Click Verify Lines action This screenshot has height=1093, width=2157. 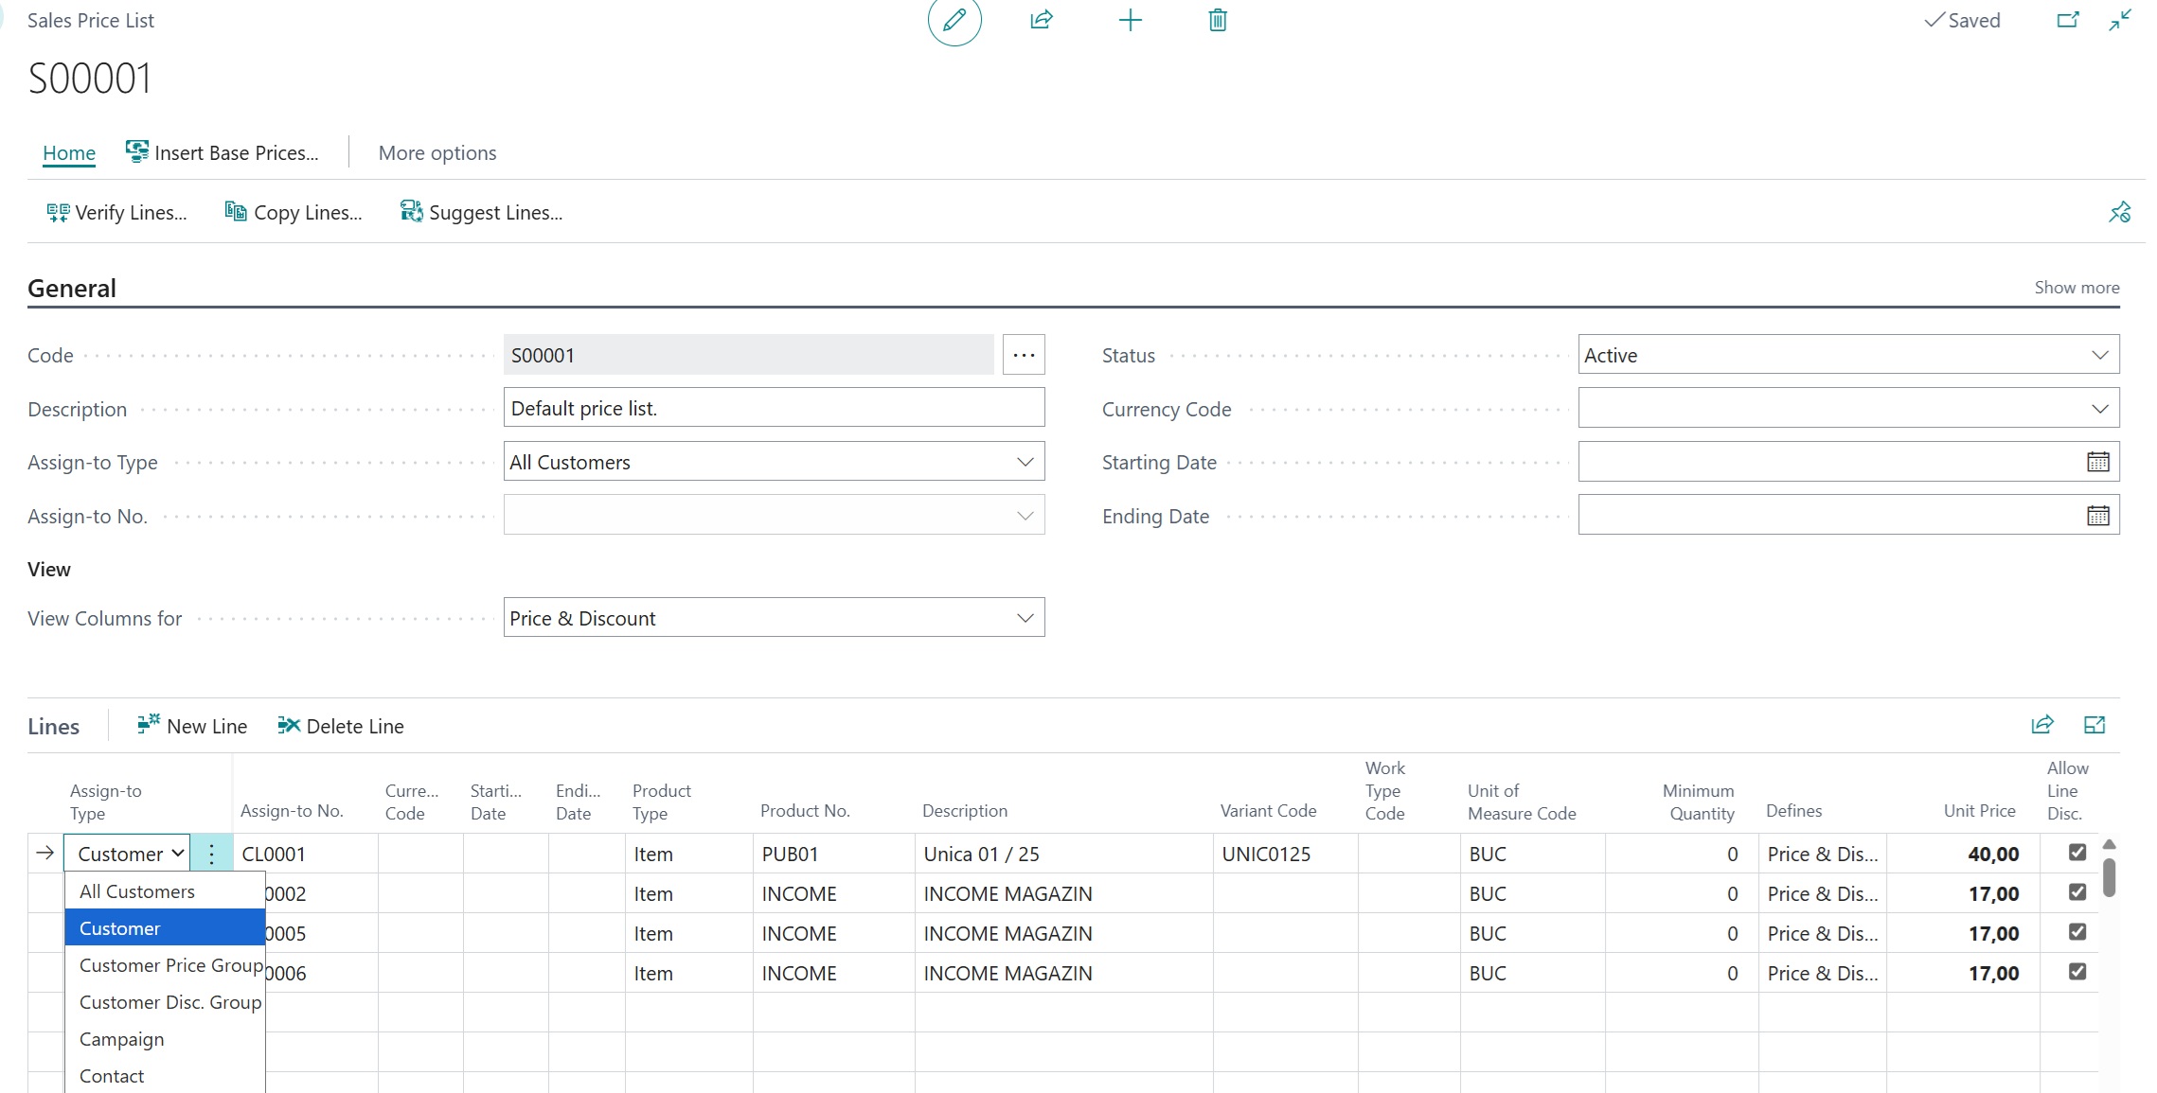116,212
